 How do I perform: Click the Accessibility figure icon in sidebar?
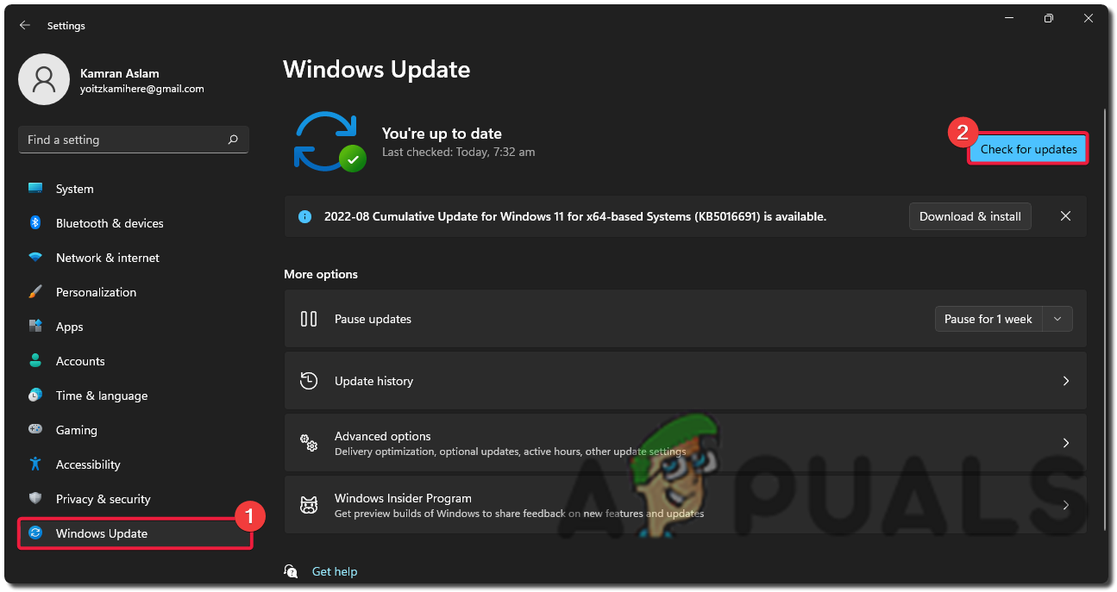coord(35,464)
